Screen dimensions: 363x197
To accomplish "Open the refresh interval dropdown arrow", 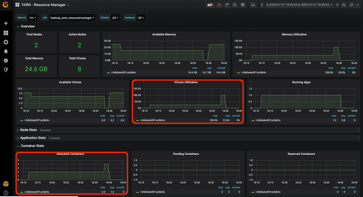I will point(358,5).
